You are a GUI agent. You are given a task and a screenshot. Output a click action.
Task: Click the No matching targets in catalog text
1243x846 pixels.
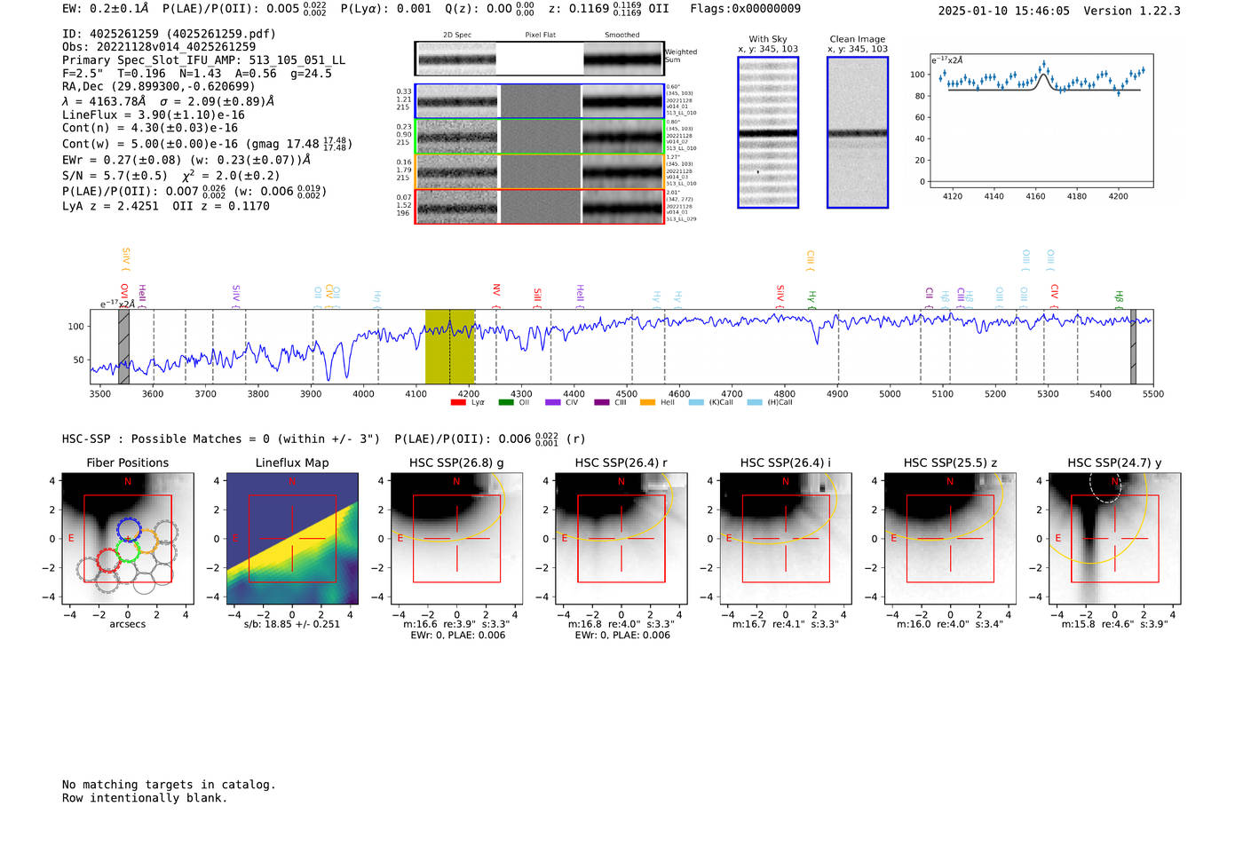(x=169, y=785)
